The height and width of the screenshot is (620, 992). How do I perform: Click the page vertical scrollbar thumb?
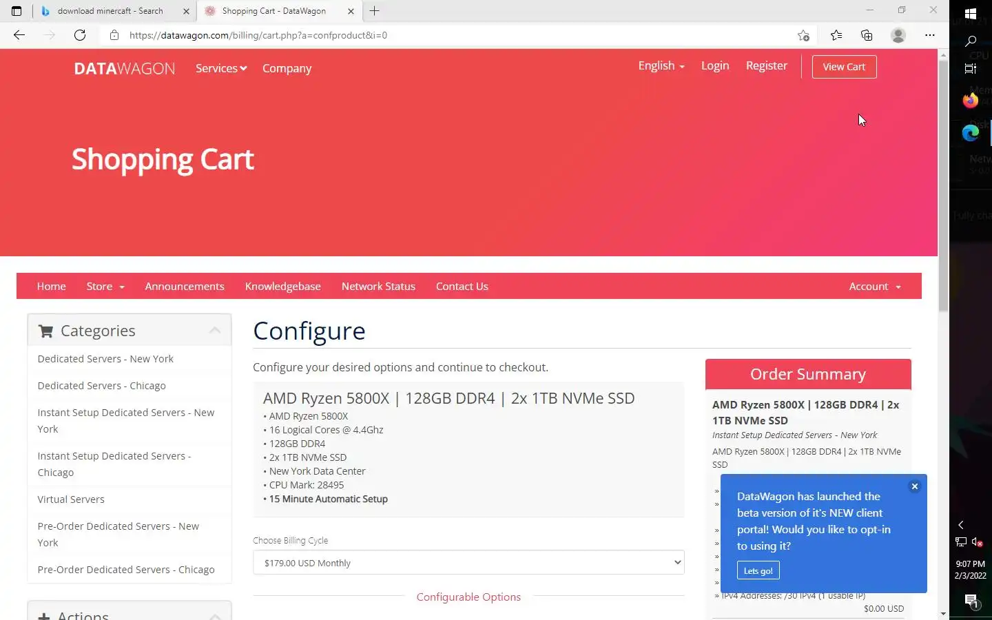[x=943, y=186]
